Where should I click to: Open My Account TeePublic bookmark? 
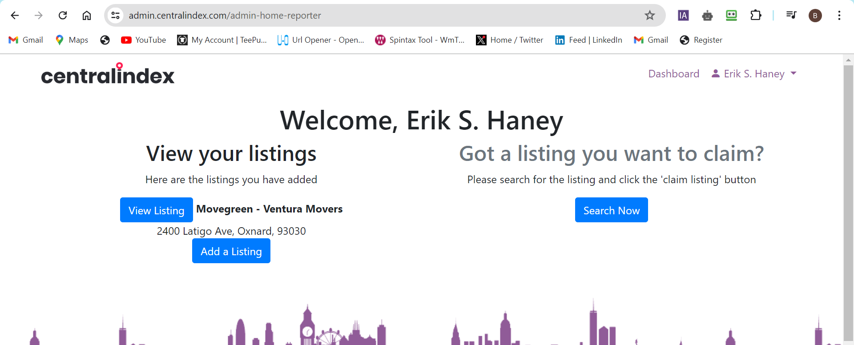tap(222, 40)
